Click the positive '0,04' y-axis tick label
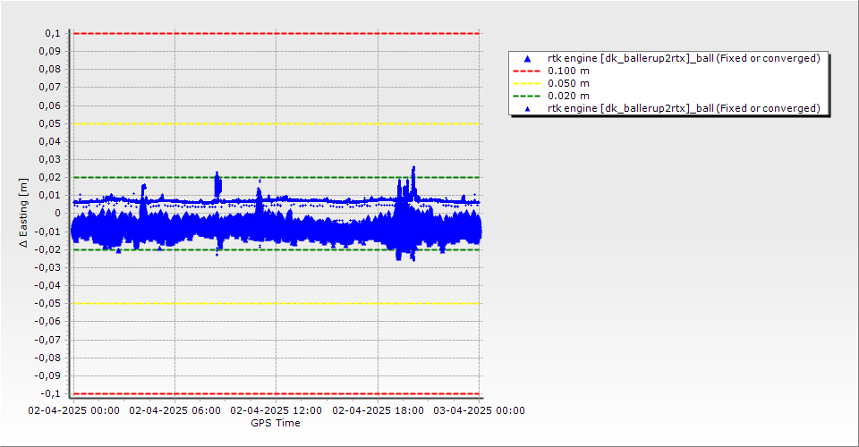The height and width of the screenshot is (447, 859). (50, 142)
